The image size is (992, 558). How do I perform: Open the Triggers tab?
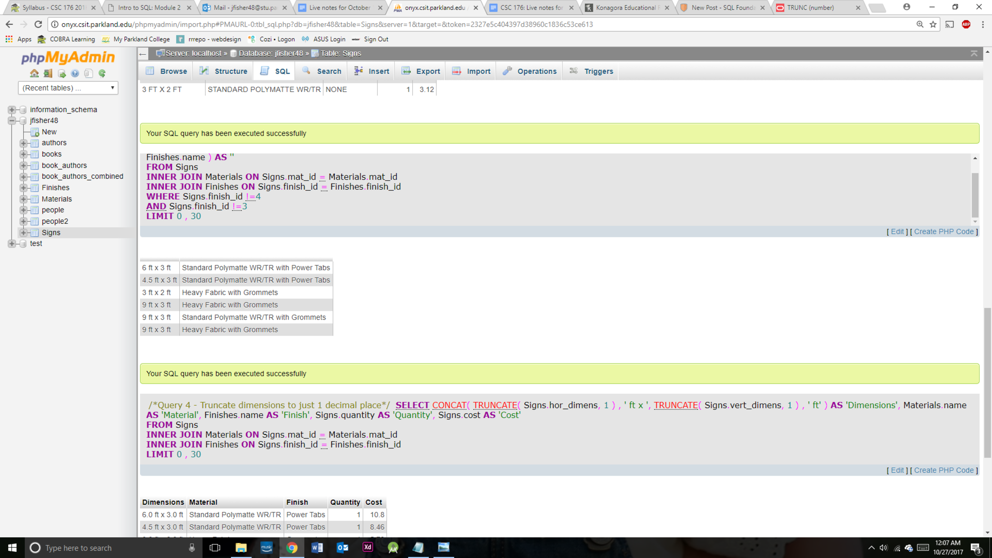click(x=591, y=71)
